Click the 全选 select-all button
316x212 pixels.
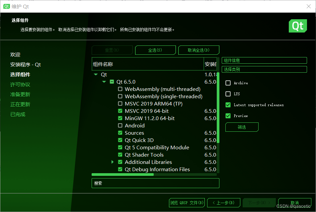(x=155, y=50)
